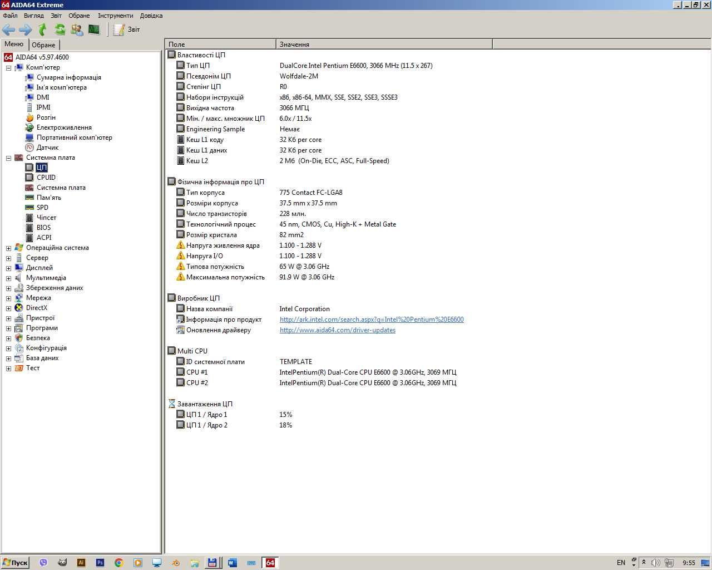Screen dimensions: 712x570
Task: Open Chrome from the taskbar
Action: 118,563
